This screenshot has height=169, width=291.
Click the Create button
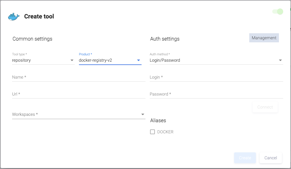pos(245,158)
